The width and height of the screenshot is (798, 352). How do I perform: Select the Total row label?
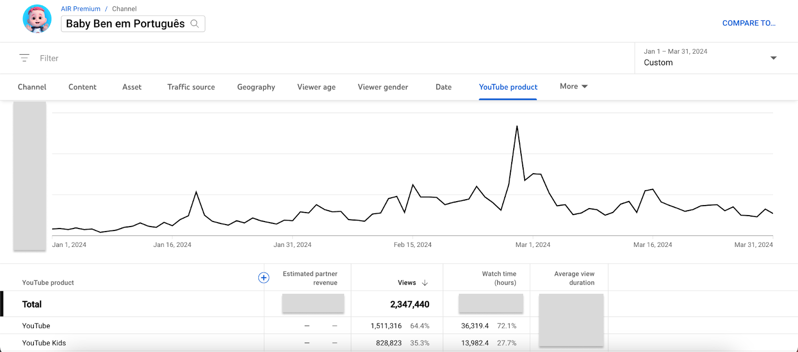tap(32, 304)
